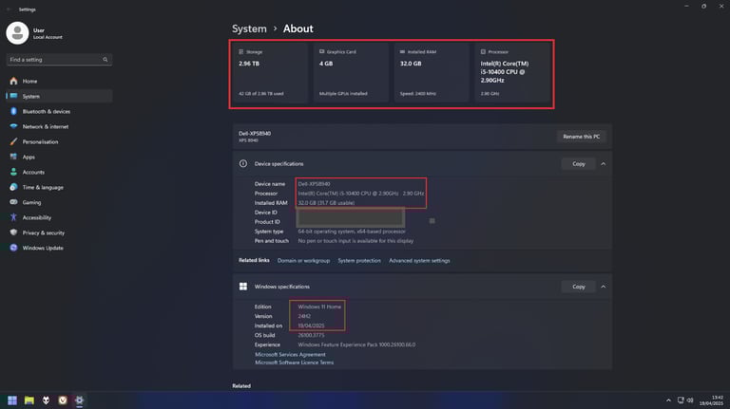Click the Settings gear taskbar icon
This screenshot has width=730, height=409.
click(x=80, y=400)
